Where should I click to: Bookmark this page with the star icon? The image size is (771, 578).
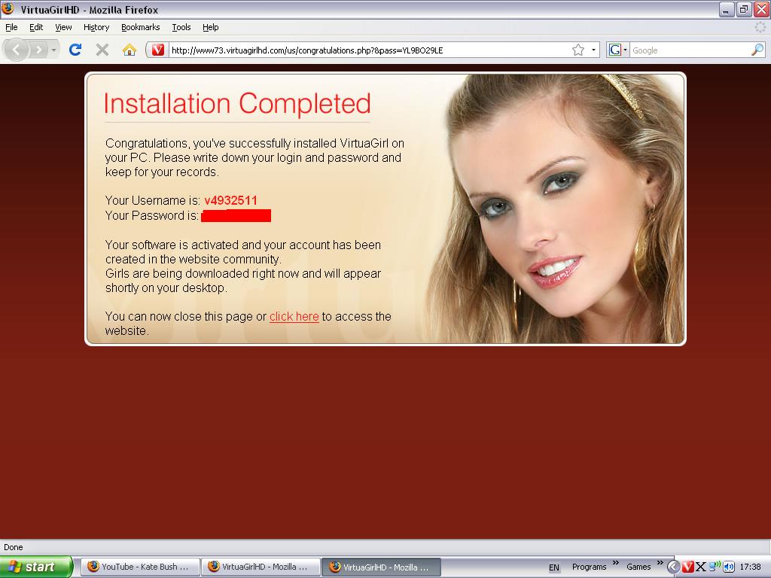[577, 50]
